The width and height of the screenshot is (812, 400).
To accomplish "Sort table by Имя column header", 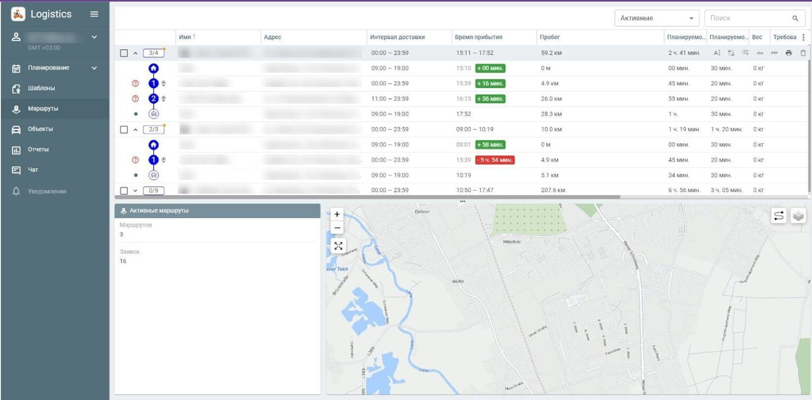I will [185, 37].
